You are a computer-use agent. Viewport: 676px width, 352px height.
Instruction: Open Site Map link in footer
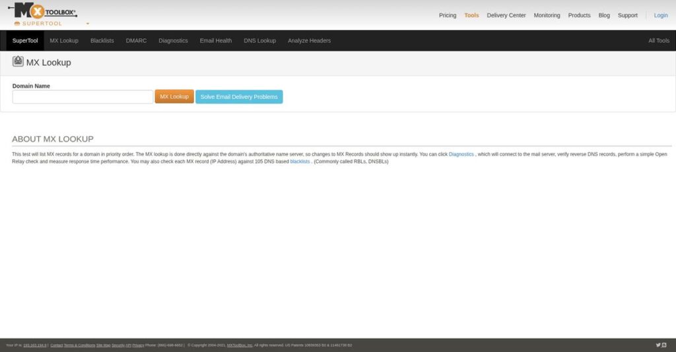(104, 345)
